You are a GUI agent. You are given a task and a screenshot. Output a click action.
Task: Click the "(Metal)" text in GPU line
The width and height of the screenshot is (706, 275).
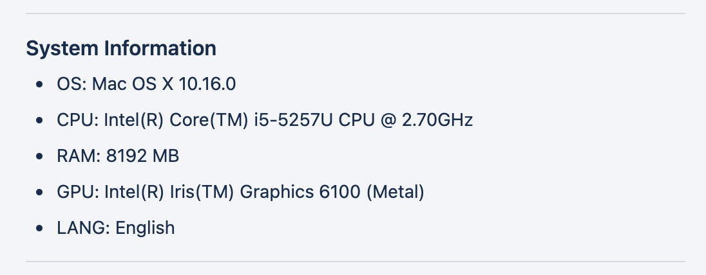coord(396,192)
